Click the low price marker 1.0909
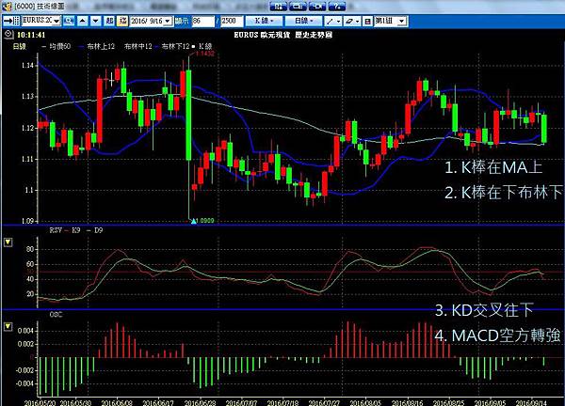This screenshot has height=406, width=565. (204, 220)
